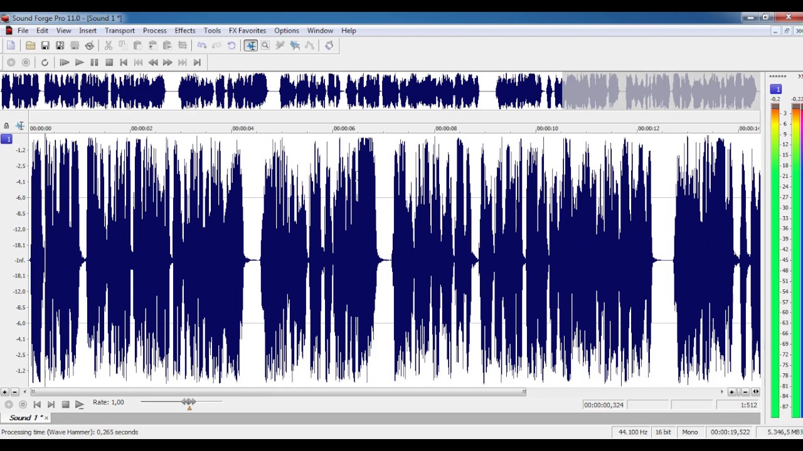The width and height of the screenshot is (803, 451).
Task: Stop playback in transport toolbar
Action: 109,63
